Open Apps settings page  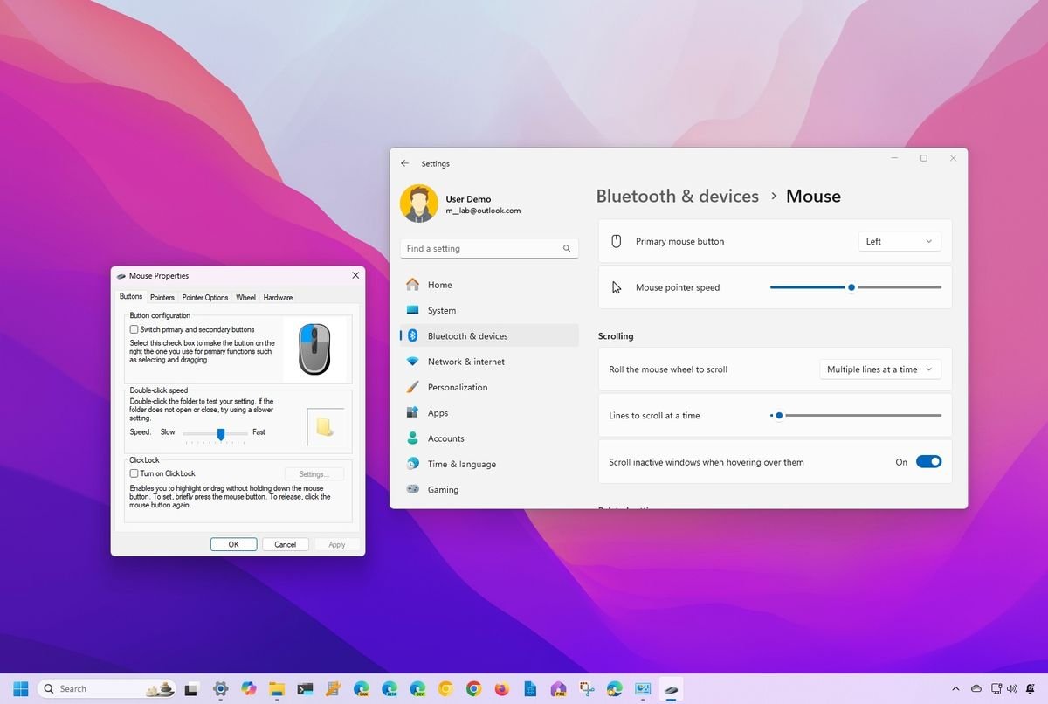tap(489, 412)
